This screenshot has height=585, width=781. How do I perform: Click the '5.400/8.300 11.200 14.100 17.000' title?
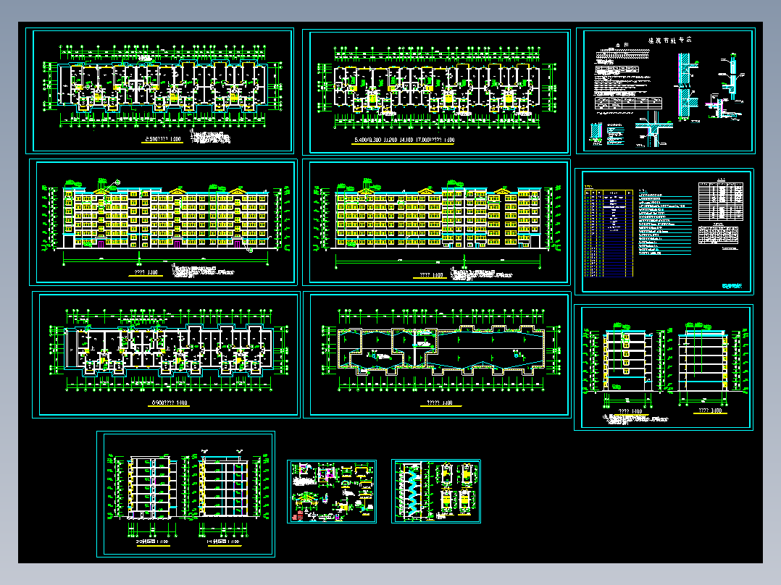(404, 140)
